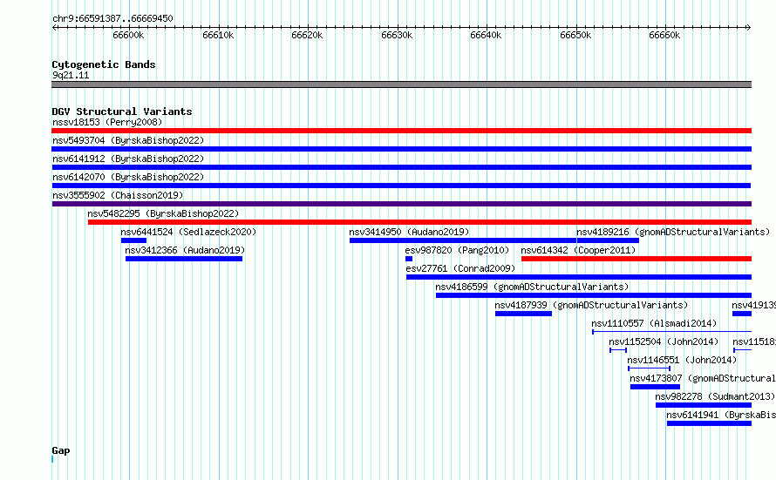Click the thin nsv1110557 variant line
The width and height of the screenshot is (776, 480).
coord(672,332)
